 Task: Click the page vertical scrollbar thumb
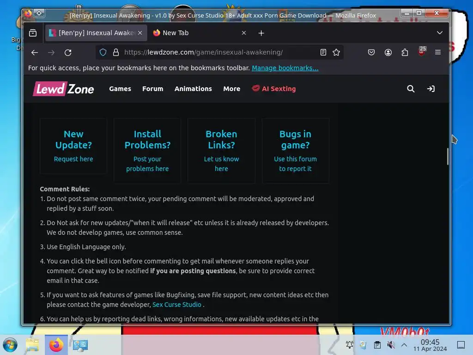tap(448, 156)
